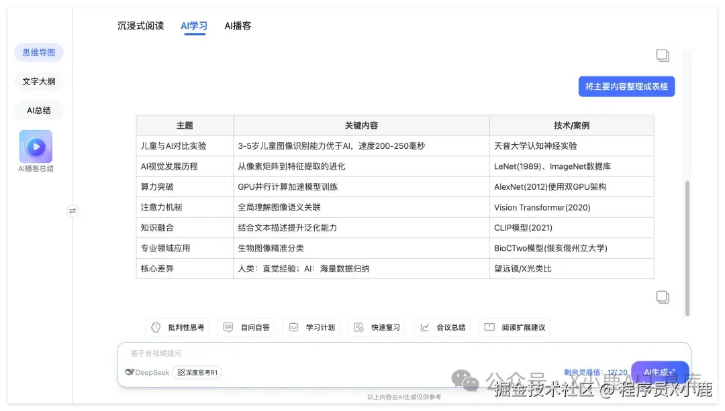Copy content using the top-right copy icon
Image resolution: width=725 pixels, height=411 pixels.
click(663, 56)
